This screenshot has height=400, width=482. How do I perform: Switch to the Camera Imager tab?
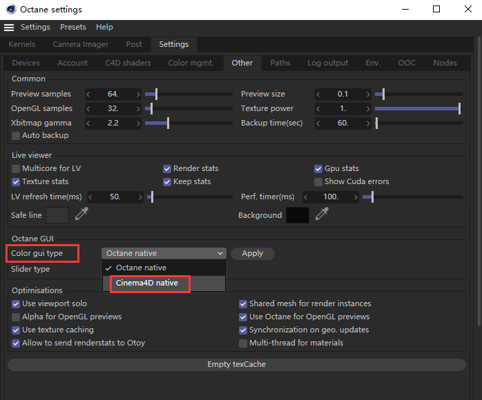[81, 44]
